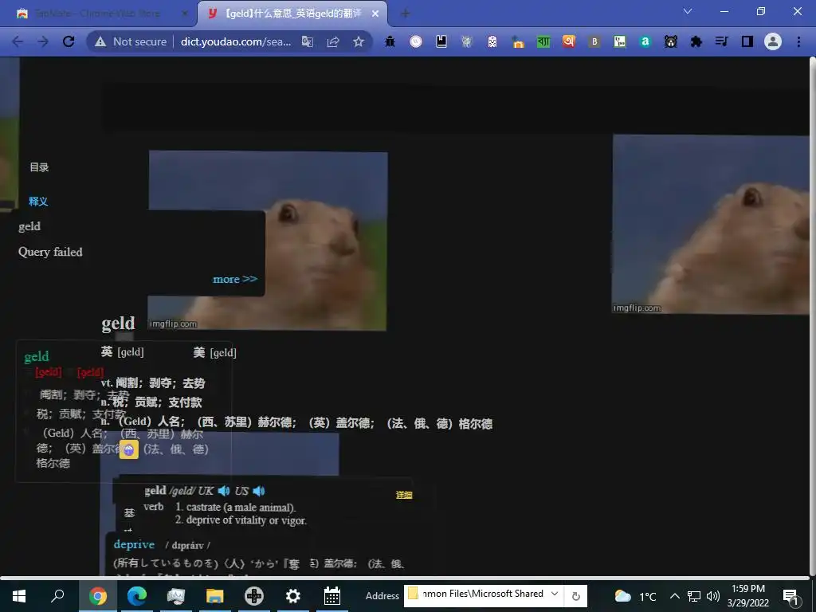Click the Not secure warning icon
816x612 pixels.
pyautogui.click(x=100, y=41)
